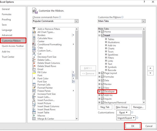Toggle the Developer tab checkbox
This screenshot has height=131, width=157.
pyautogui.click(x=102, y=92)
